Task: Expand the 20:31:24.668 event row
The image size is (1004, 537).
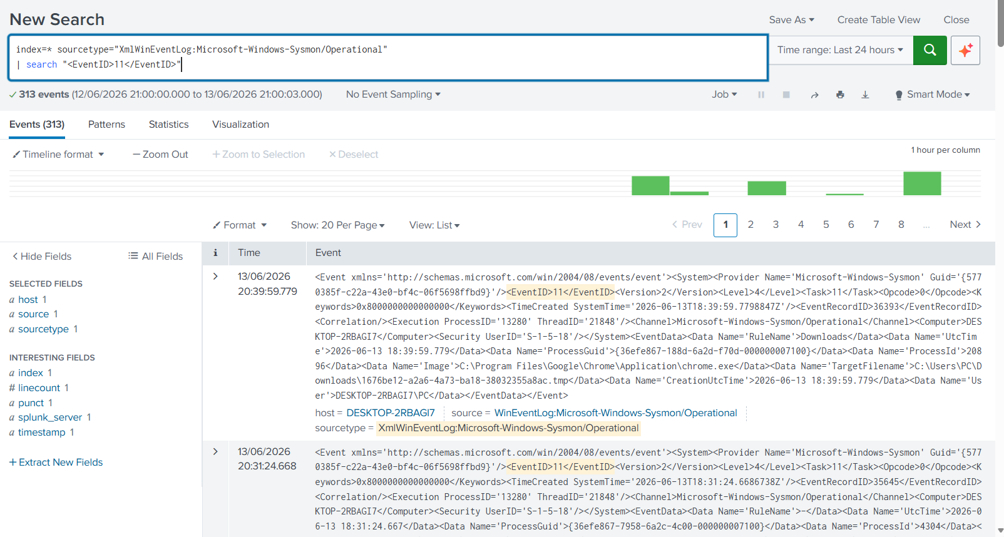Action: [215, 452]
